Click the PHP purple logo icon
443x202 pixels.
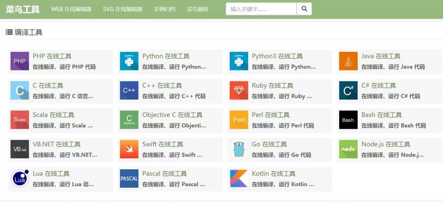[x=20, y=61]
